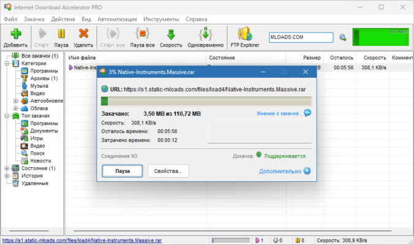
Task: Click the red cross Удалить icon
Action: (83, 34)
